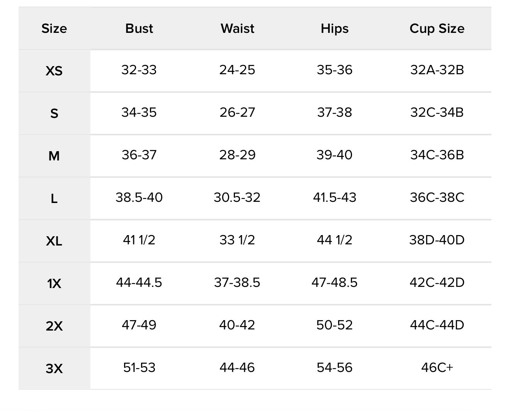Select the 1X size row label
510x411 pixels.
(54, 283)
